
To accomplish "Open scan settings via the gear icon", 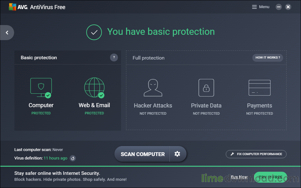I will point(177,154).
